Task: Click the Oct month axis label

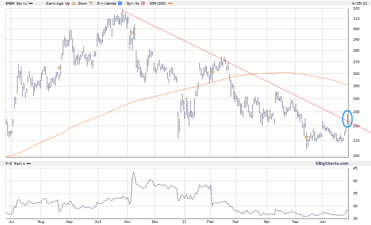Action: pos(98,222)
